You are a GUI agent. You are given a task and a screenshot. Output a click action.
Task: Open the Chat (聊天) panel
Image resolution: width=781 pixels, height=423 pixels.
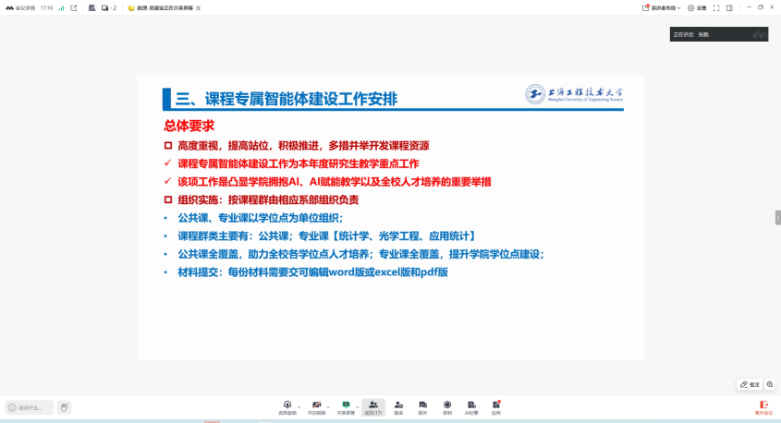(x=422, y=406)
